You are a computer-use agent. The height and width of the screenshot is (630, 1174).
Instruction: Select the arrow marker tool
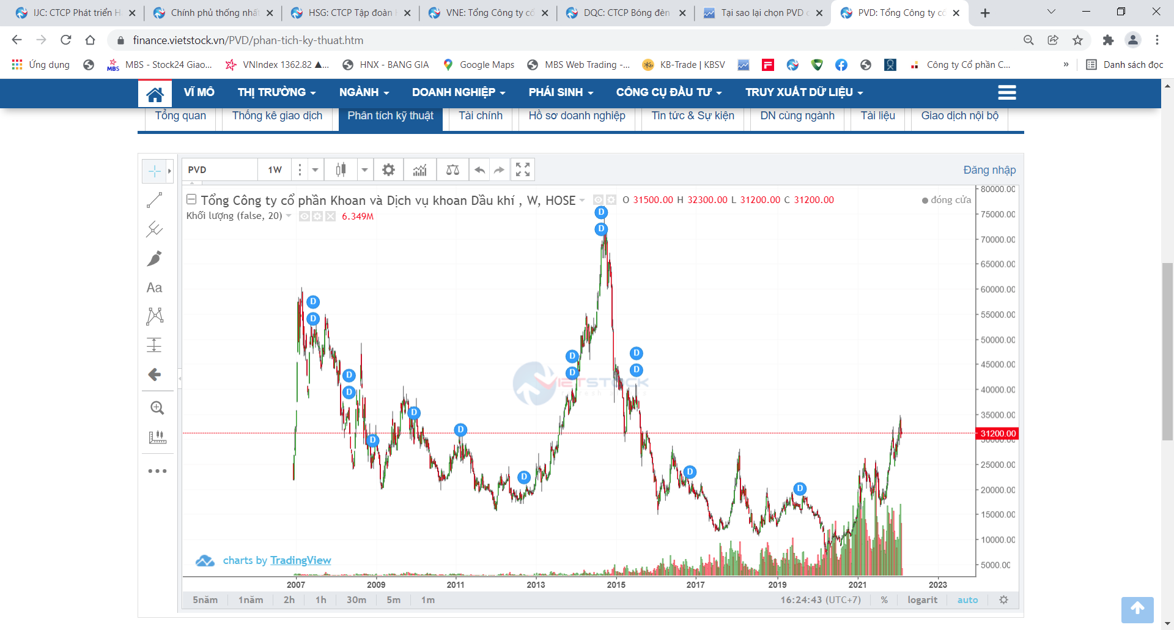pyautogui.click(x=155, y=374)
